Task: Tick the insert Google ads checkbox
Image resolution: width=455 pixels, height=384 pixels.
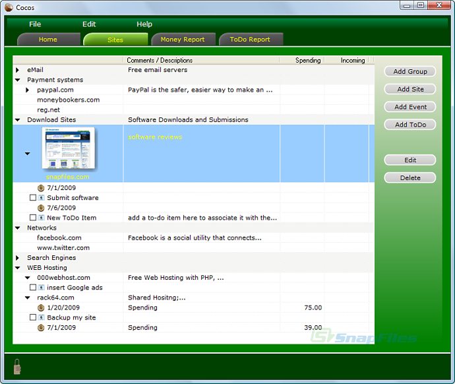Action: click(x=33, y=288)
